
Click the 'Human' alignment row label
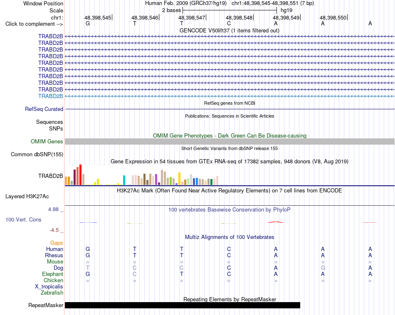click(x=54, y=249)
